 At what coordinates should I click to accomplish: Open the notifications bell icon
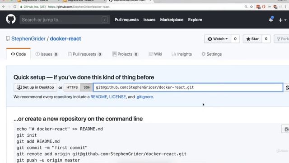click(x=271, y=19)
